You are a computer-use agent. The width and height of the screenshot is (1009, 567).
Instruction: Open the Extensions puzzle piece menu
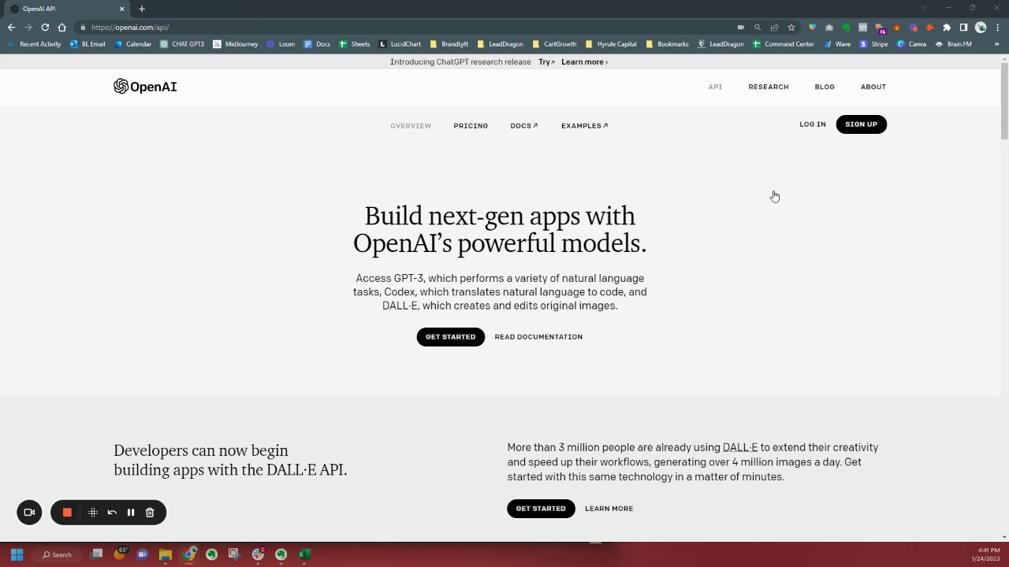(947, 27)
